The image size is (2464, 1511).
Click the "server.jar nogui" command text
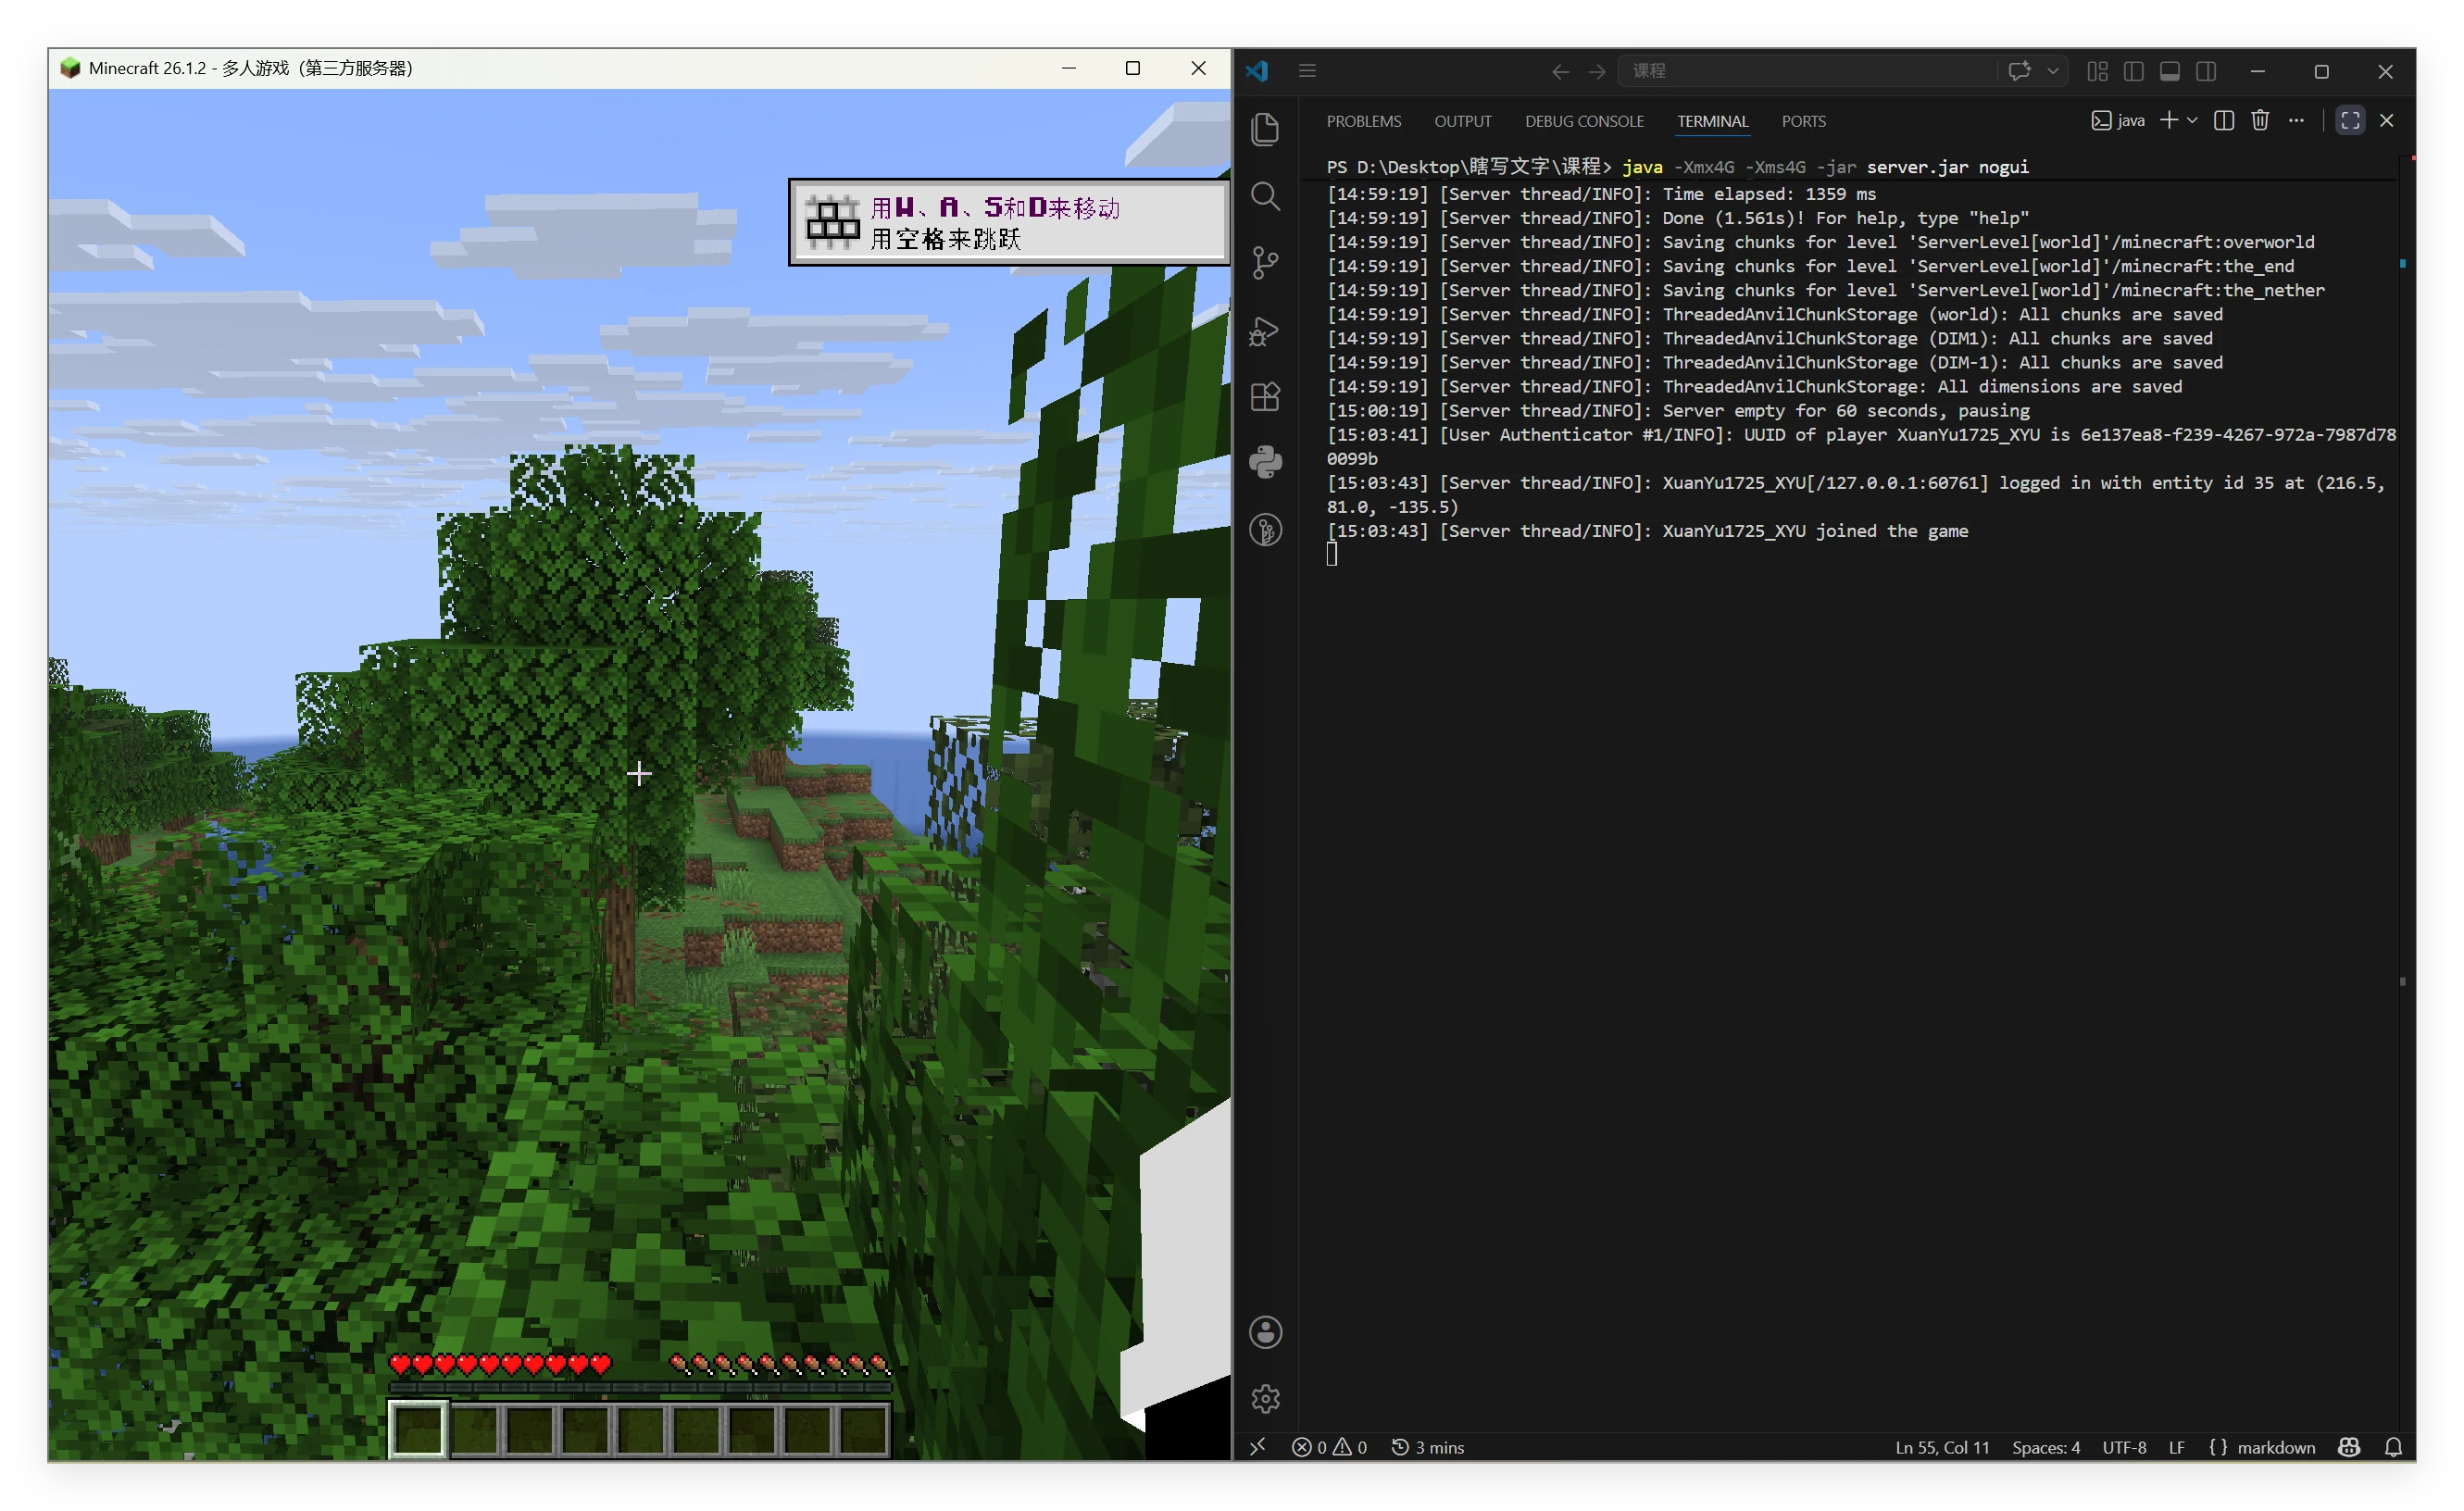tap(1947, 167)
